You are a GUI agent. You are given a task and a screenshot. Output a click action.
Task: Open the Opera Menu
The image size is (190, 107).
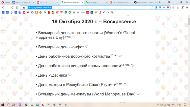pyautogui.click(x=6, y=2)
